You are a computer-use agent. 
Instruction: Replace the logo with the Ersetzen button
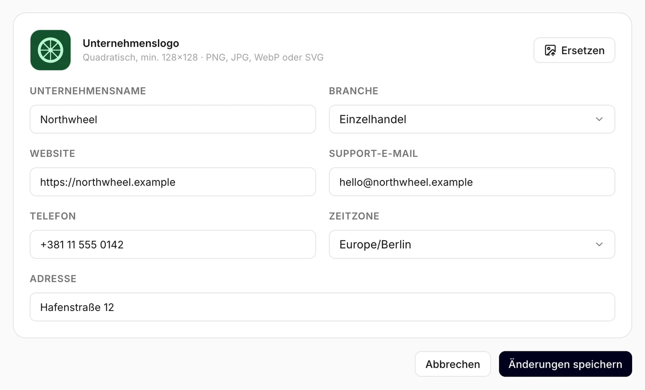pyautogui.click(x=574, y=50)
